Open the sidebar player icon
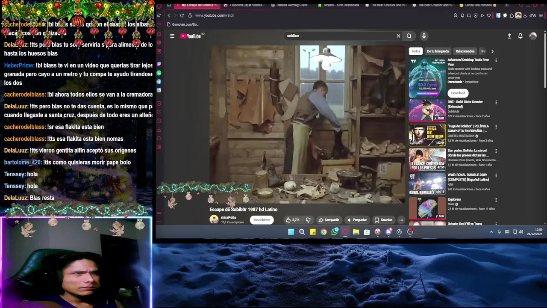Image resolution: width=547 pixels, height=308 pixels. [x=159, y=104]
